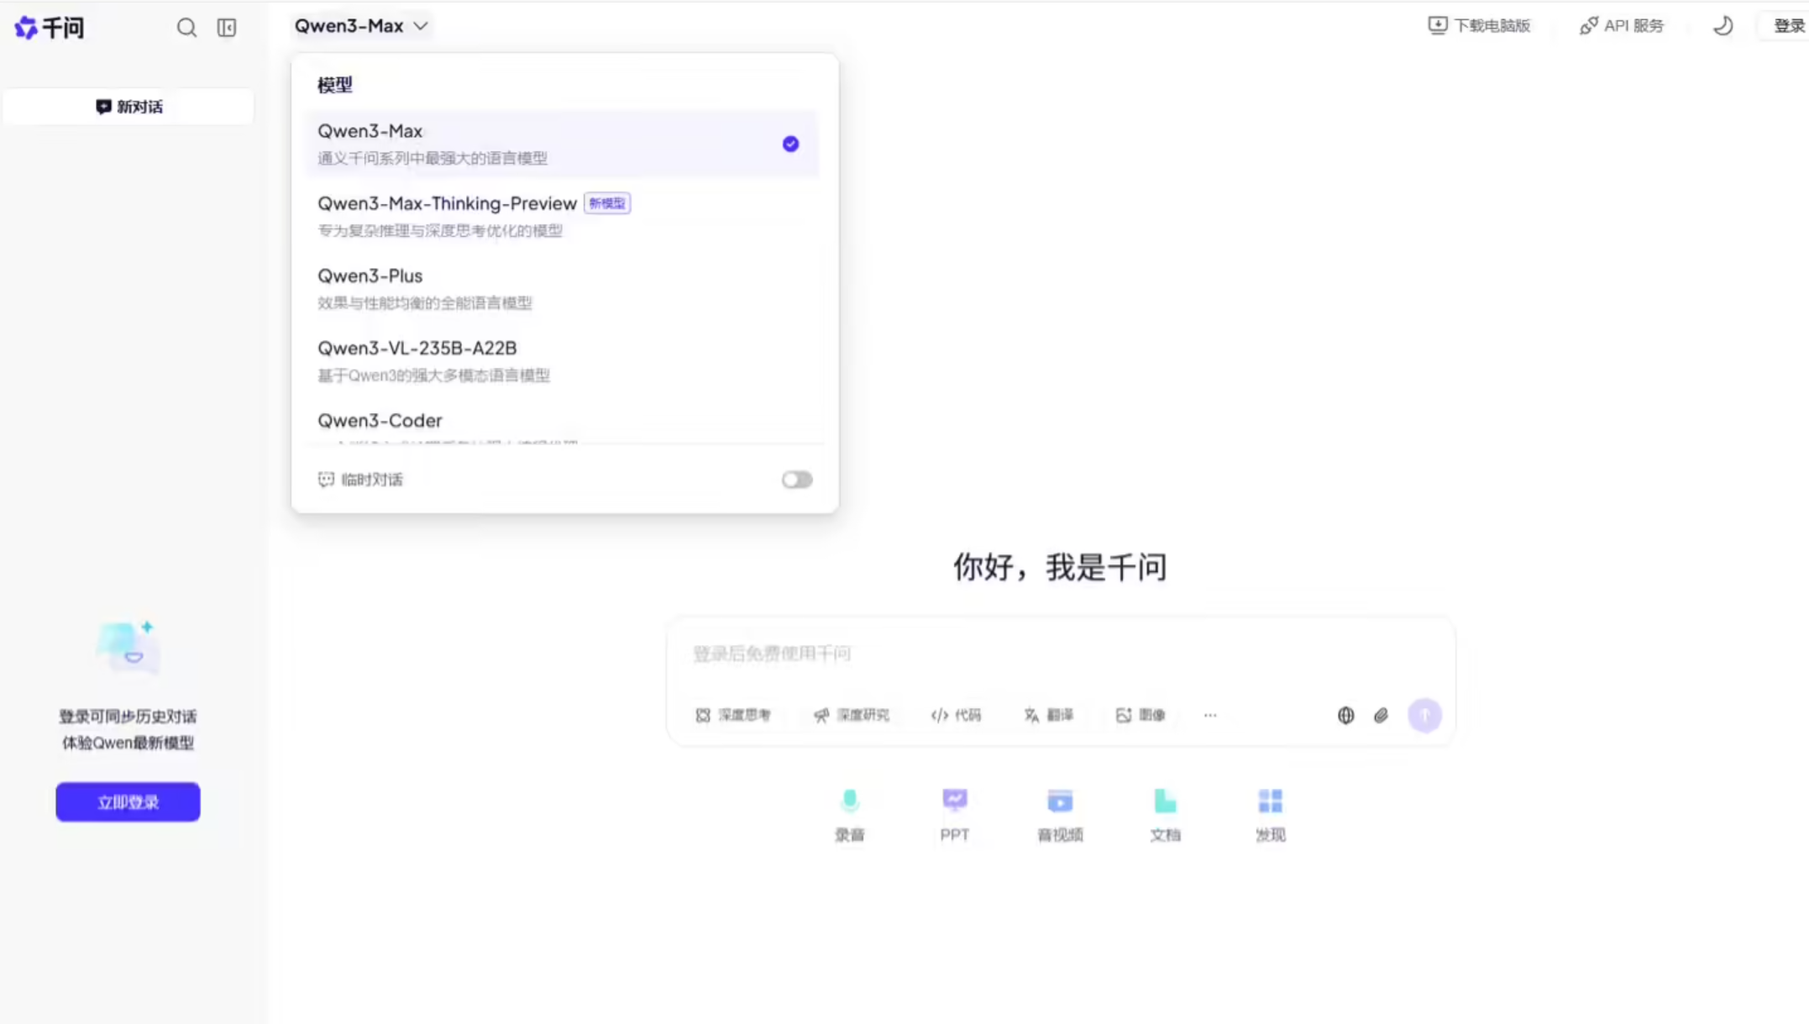The width and height of the screenshot is (1809, 1024).
Task: Expand the more options ellipsis
Action: pos(1209,715)
